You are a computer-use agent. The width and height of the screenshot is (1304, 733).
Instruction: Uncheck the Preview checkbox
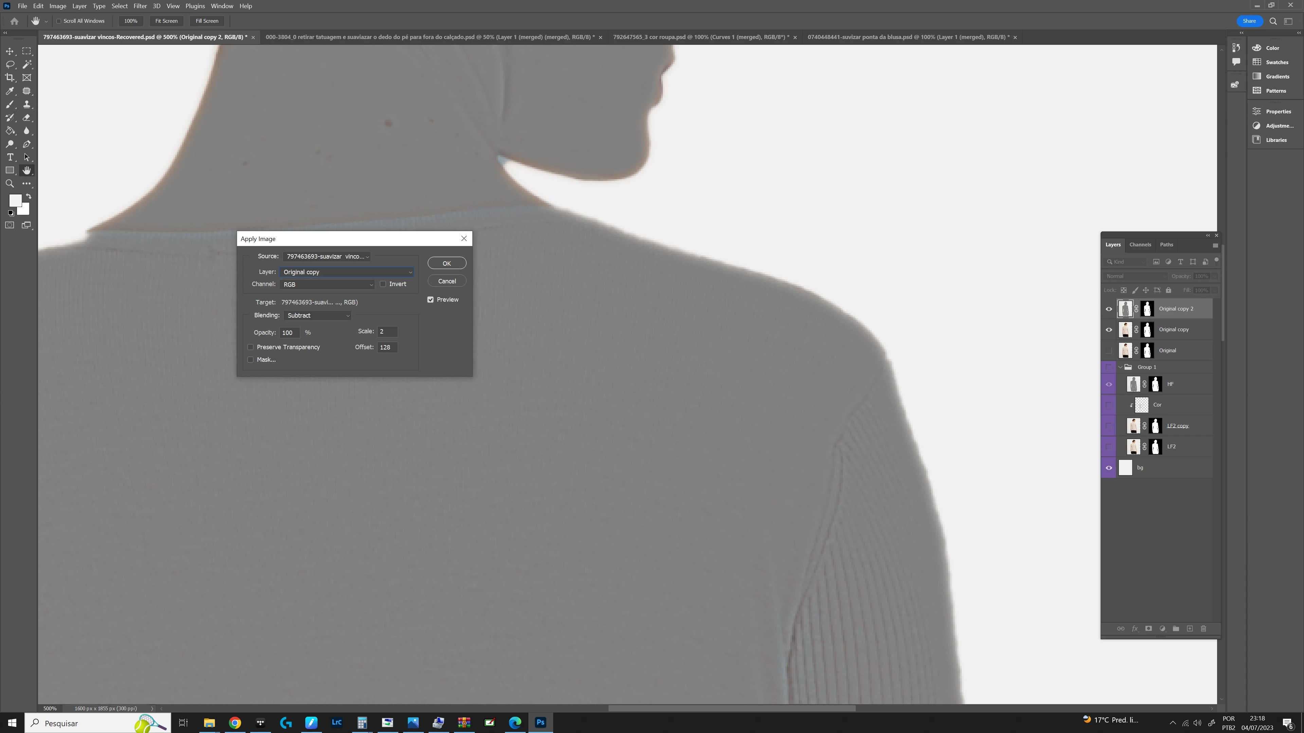pos(431,300)
